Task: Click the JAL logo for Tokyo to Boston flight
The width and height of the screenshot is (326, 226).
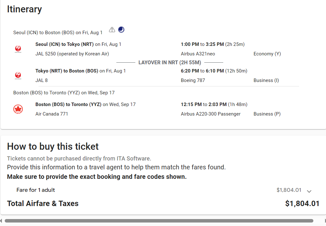Action: (x=18, y=76)
